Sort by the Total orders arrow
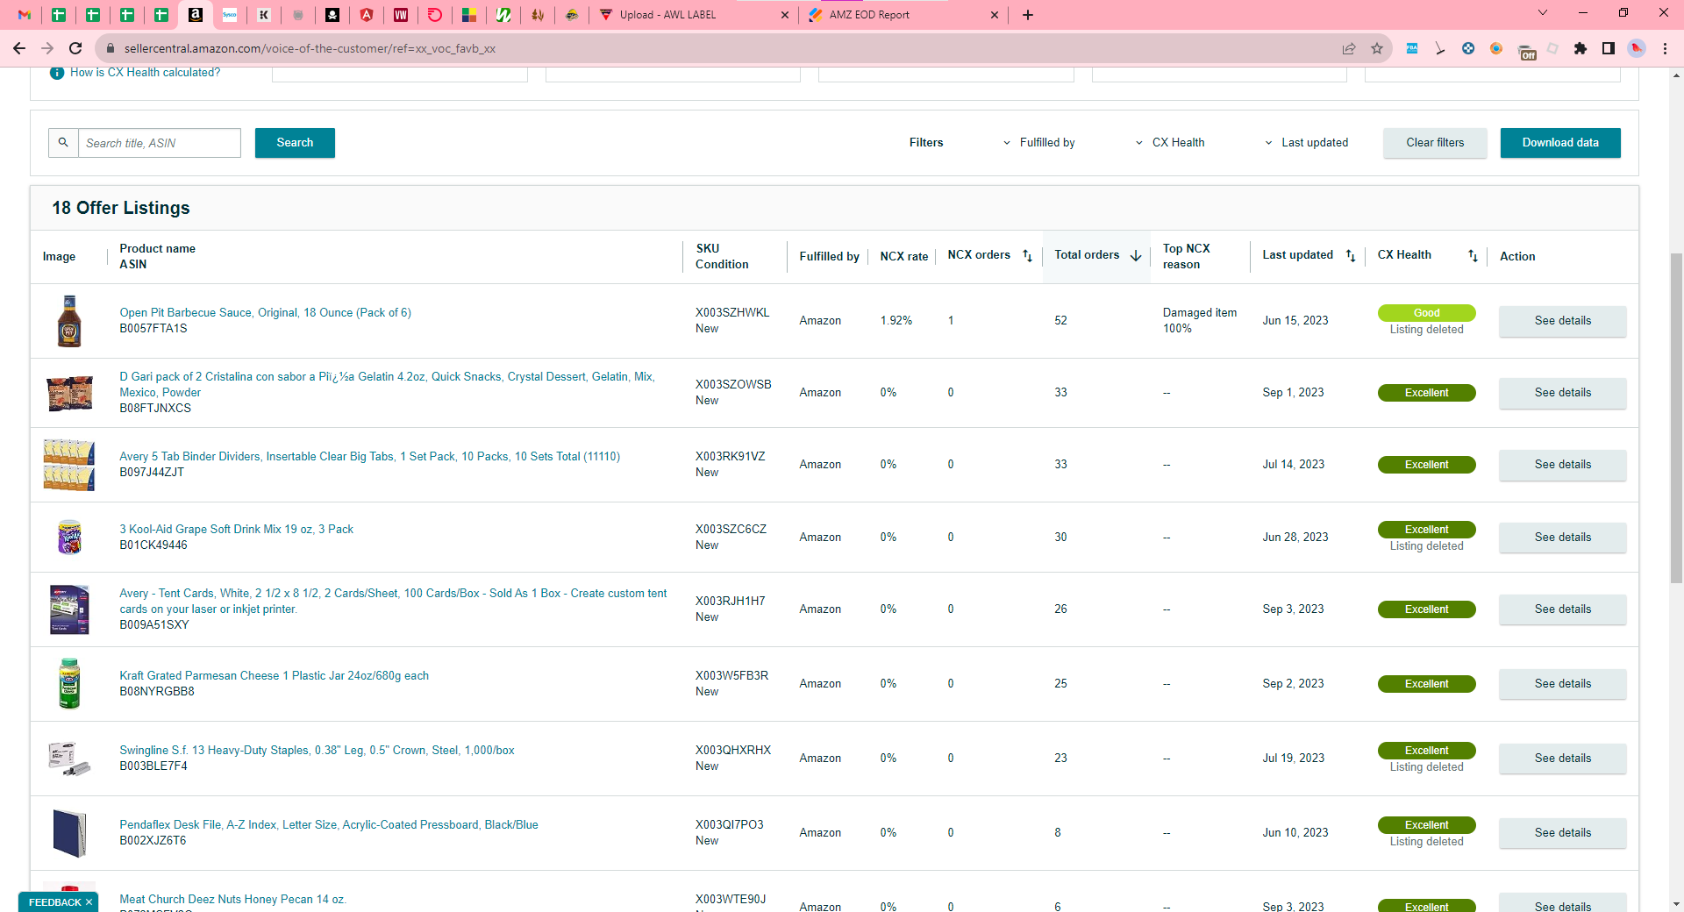The image size is (1684, 912). point(1136,255)
